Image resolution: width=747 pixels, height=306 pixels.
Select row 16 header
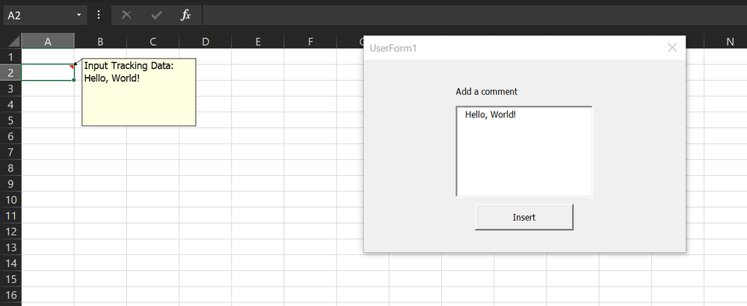pos(10,295)
